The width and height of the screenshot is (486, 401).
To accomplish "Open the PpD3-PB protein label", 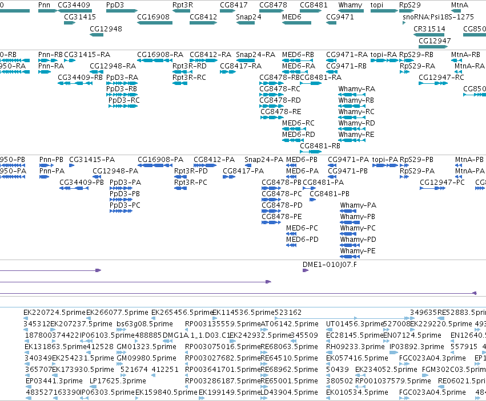I will 124,194.
